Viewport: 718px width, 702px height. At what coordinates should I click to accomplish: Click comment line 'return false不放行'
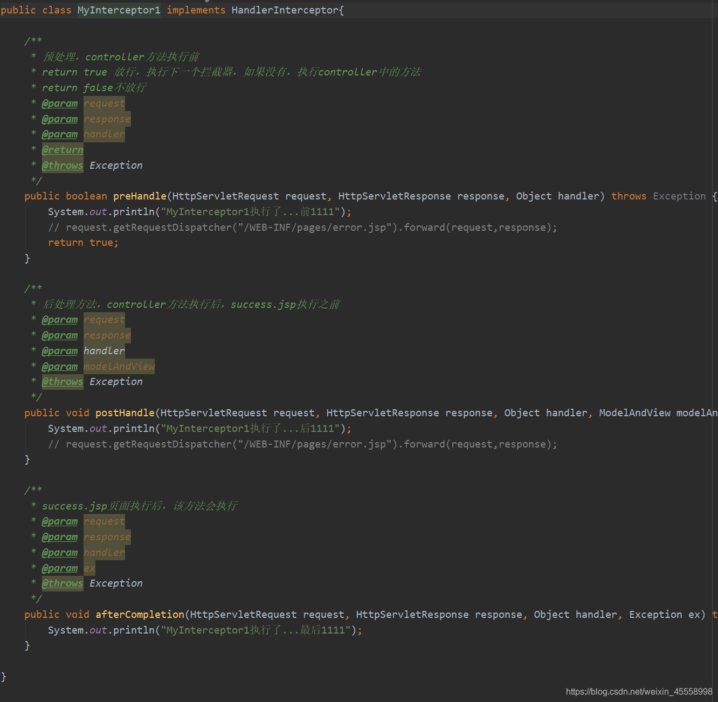(94, 88)
